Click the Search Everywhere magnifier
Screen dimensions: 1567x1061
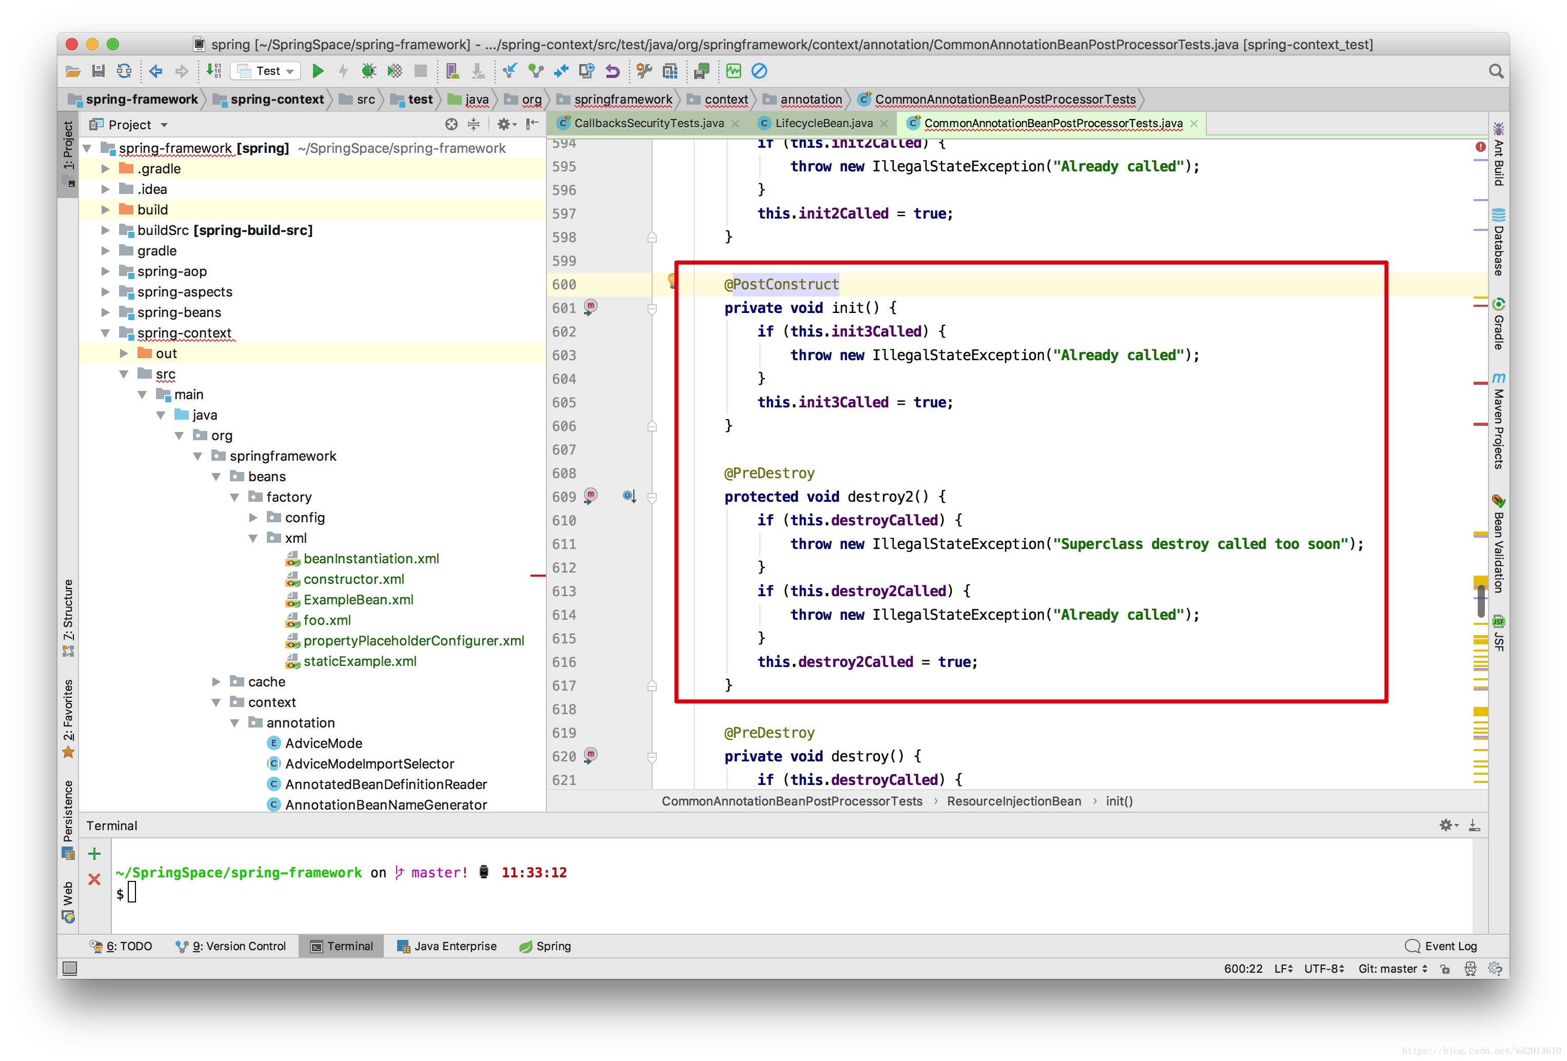point(1496,71)
